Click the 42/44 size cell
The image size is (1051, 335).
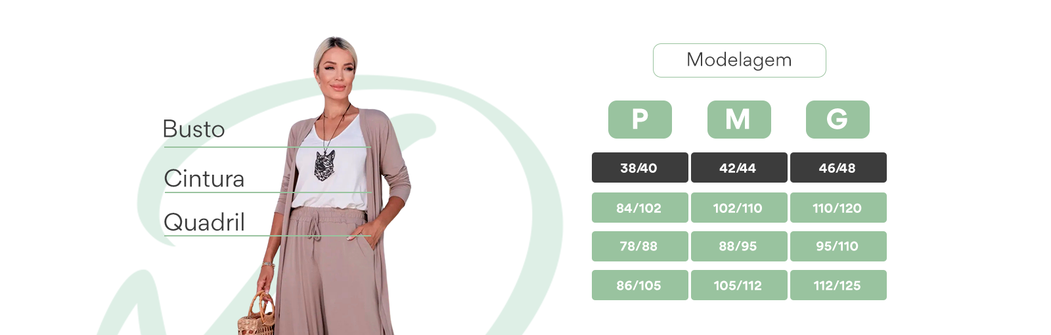tap(739, 167)
